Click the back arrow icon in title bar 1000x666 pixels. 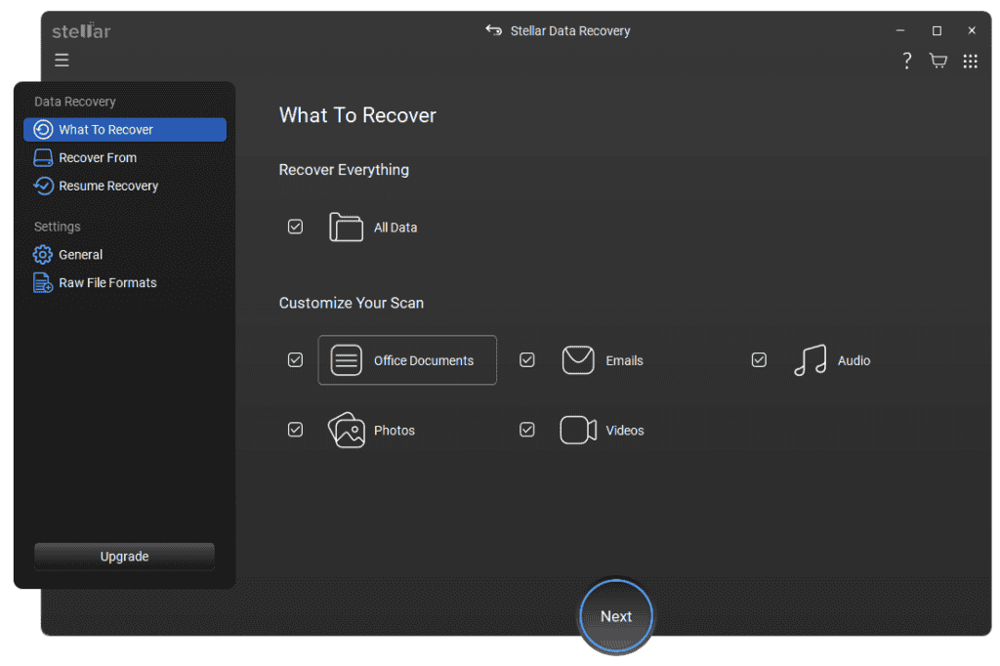coord(494,30)
